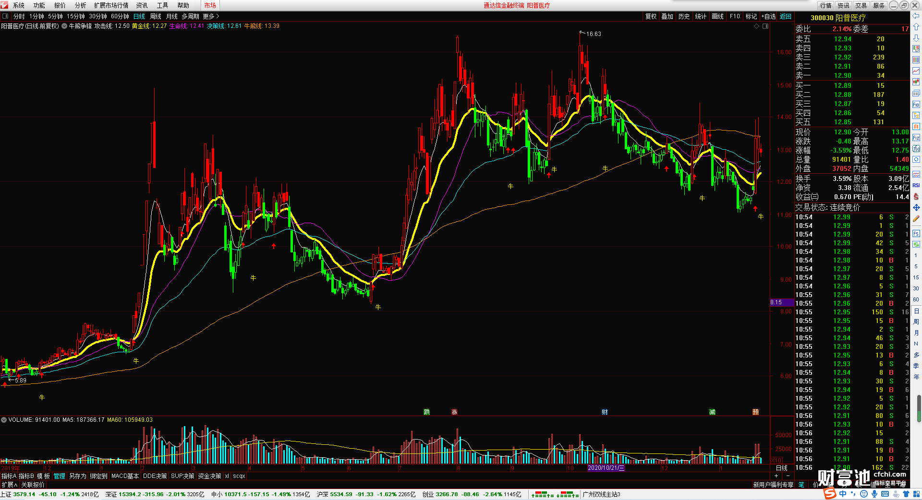922x500 pixels.
Task: Click the Sogou emoji face icon
Action: pos(863,494)
